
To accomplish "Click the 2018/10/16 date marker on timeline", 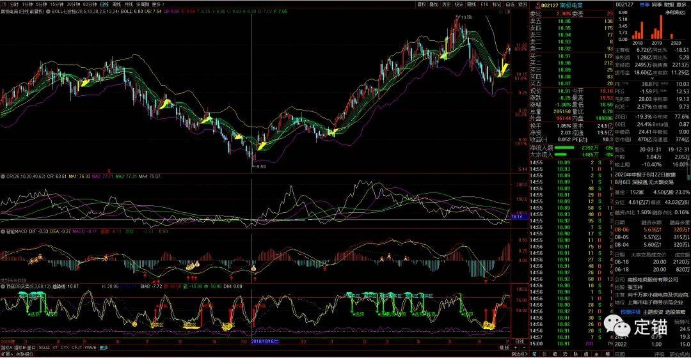I will tap(266, 341).
